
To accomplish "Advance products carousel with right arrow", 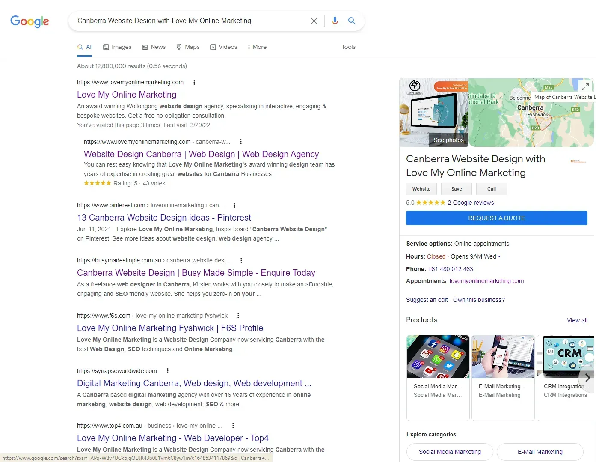I will 587,378.
